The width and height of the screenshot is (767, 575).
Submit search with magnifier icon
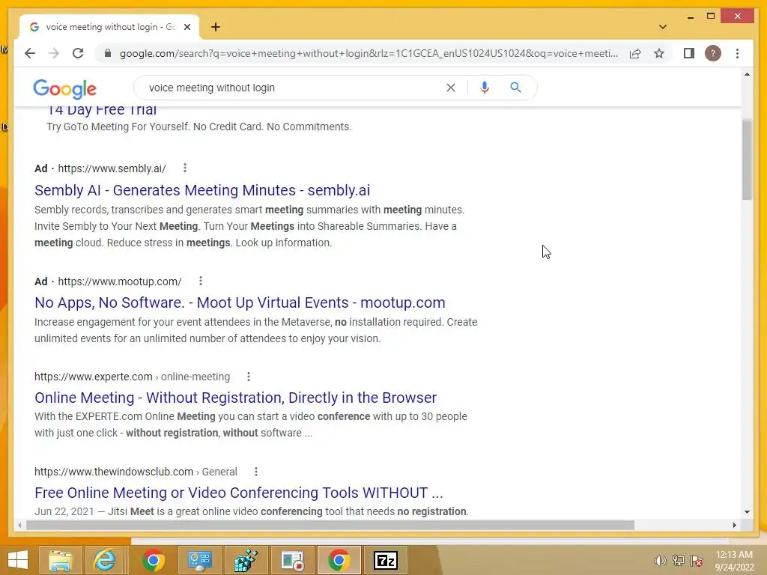click(x=515, y=88)
